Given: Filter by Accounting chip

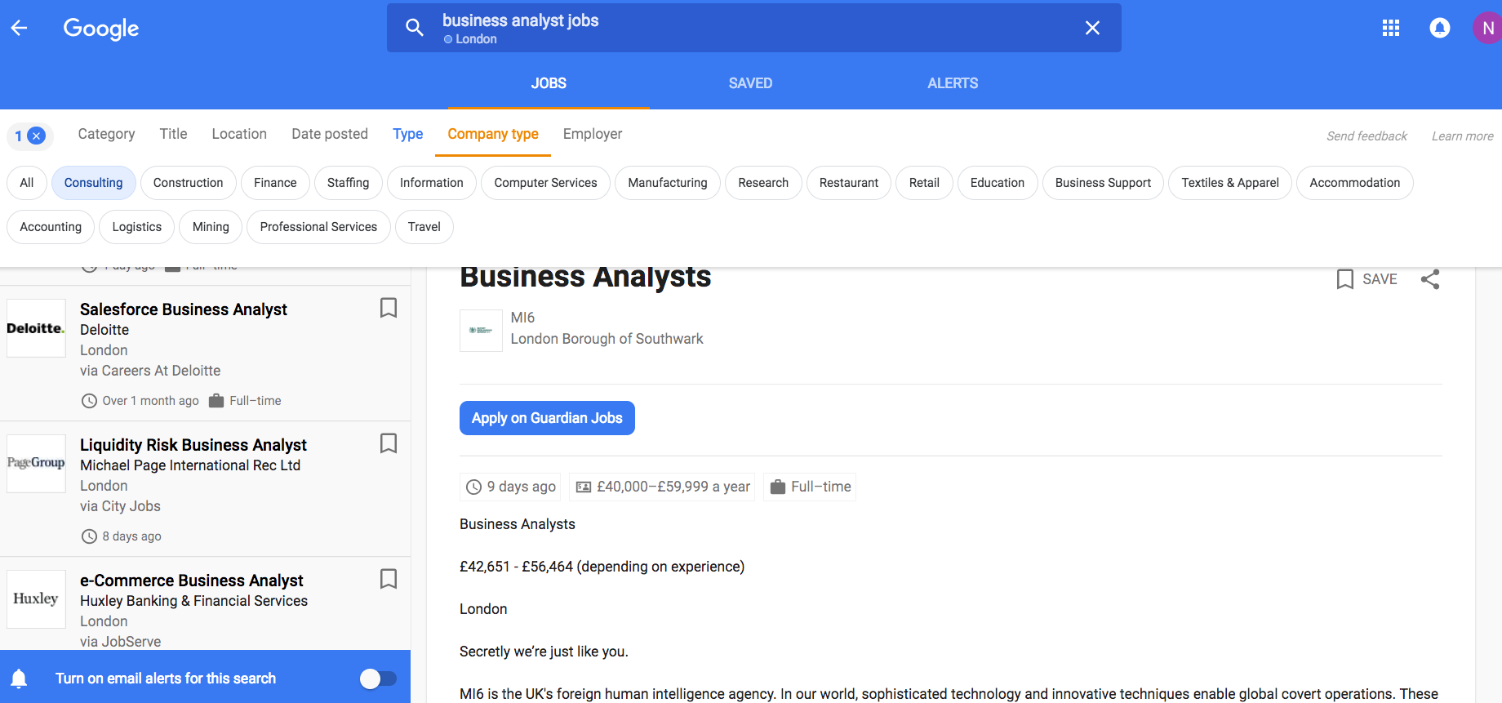Looking at the screenshot, I should click(x=51, y=227).
